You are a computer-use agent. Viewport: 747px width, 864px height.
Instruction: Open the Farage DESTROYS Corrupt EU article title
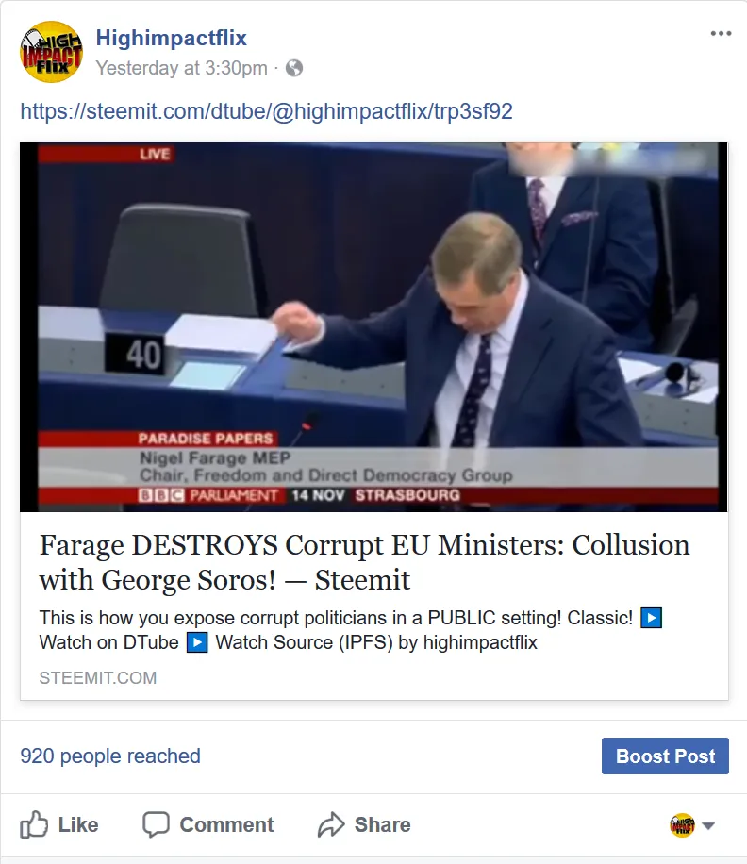[x=364, y=562]
